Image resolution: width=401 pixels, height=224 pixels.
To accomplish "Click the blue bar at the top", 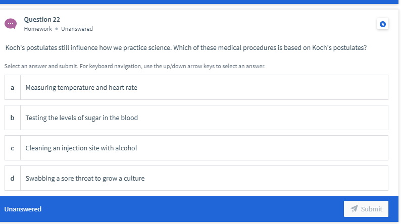I will tap(201, 2).
